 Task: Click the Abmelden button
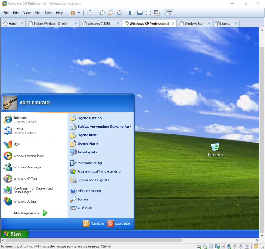93,223
